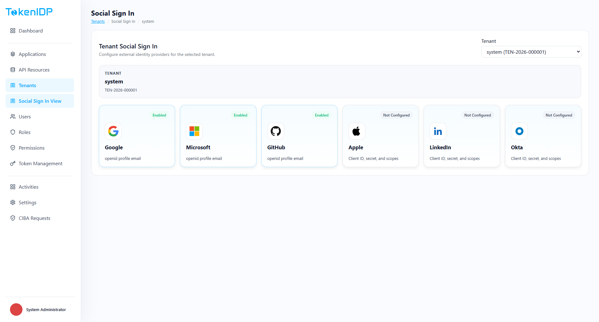The width and height of the screenshot is (599, 322).
Task: Open Roles menu item
Action: coord(40,132)
